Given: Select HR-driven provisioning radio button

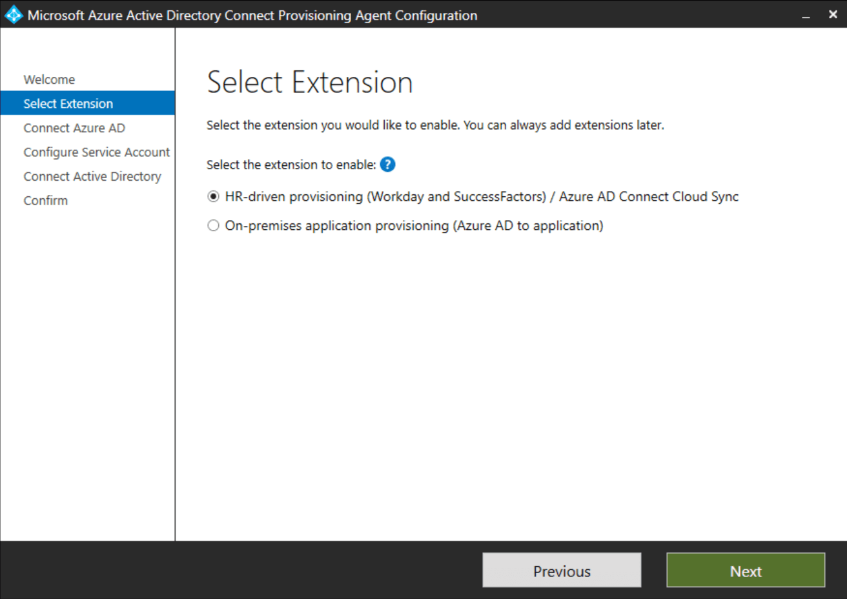Looking at the screenshot, I should click(x=213, y=196).
